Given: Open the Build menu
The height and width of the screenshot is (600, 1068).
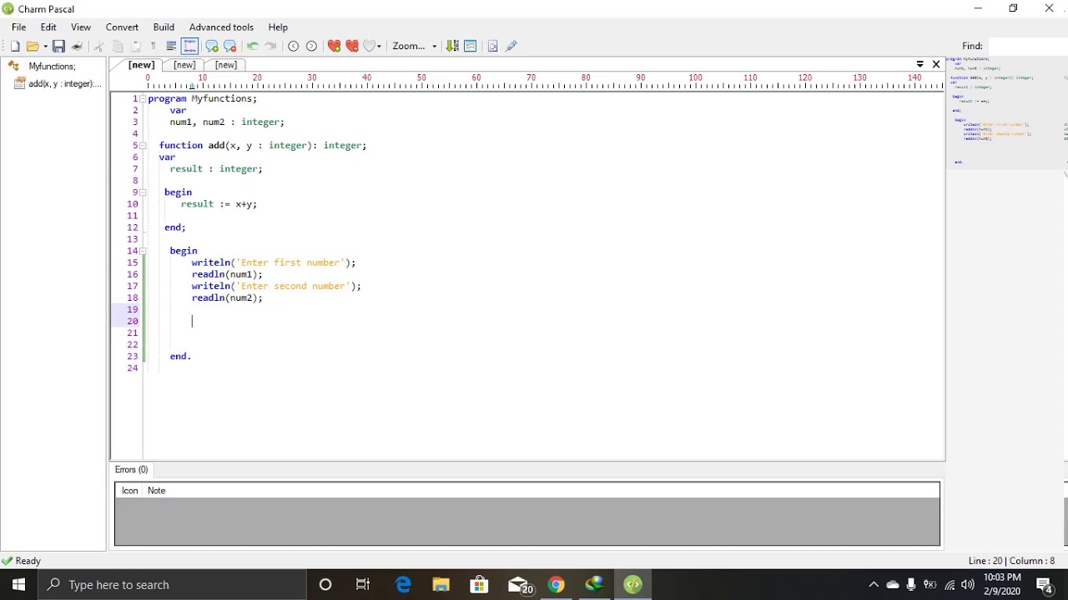Looking at the screenshot, I should pyautogui.click(x=164, y=27).
